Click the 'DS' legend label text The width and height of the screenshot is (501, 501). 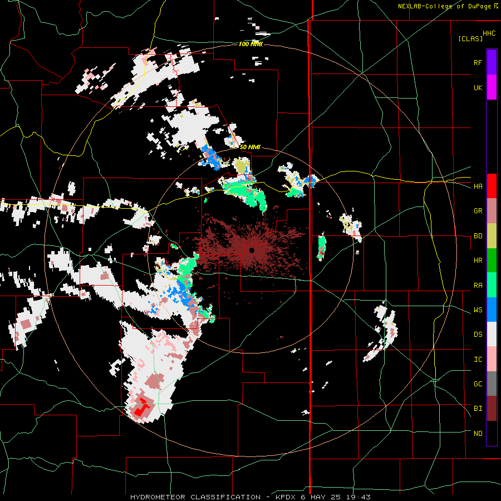point(478,335)
